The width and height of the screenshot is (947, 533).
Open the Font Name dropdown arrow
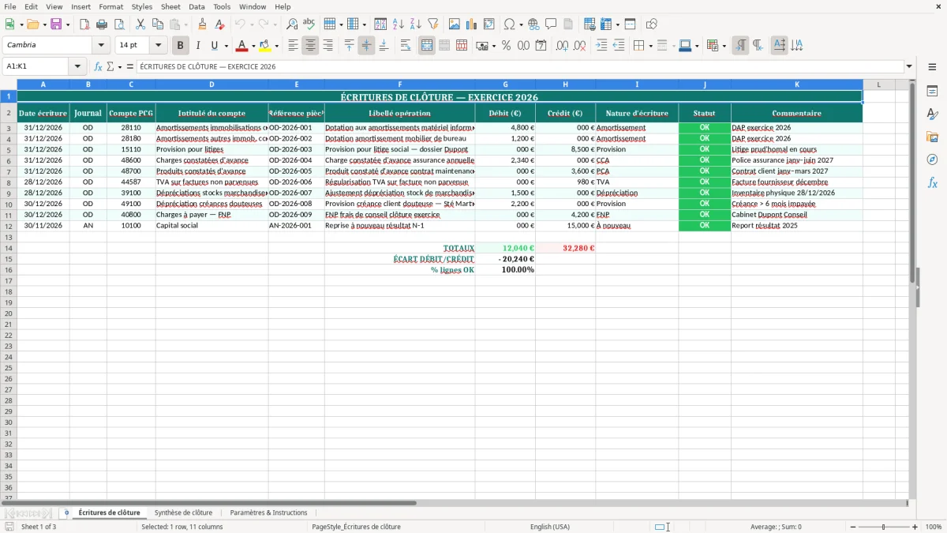click(101, 46)
